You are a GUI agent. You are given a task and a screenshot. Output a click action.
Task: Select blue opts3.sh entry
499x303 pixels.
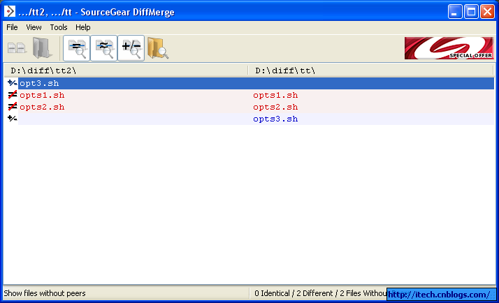pos(275,119)
